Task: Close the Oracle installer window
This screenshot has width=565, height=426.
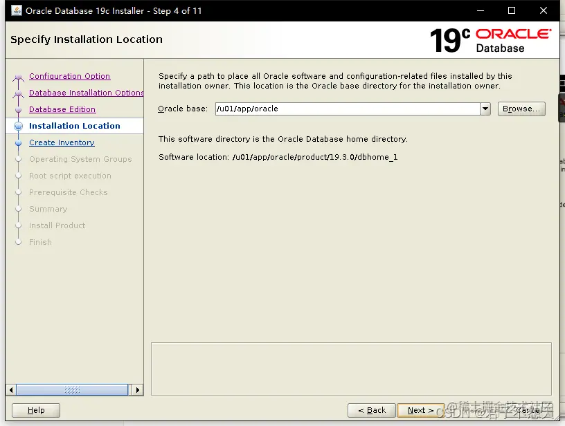Action: pyautogui.click(x=544, y=10)
